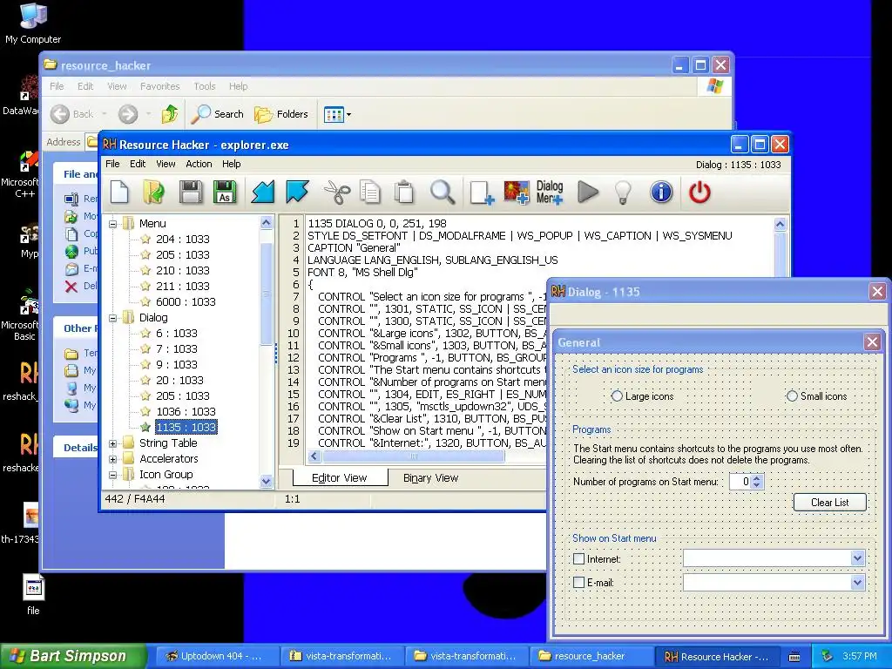Open the Views dropdown arrow in Explorer

pyautogui.click(x=348, y=114)
